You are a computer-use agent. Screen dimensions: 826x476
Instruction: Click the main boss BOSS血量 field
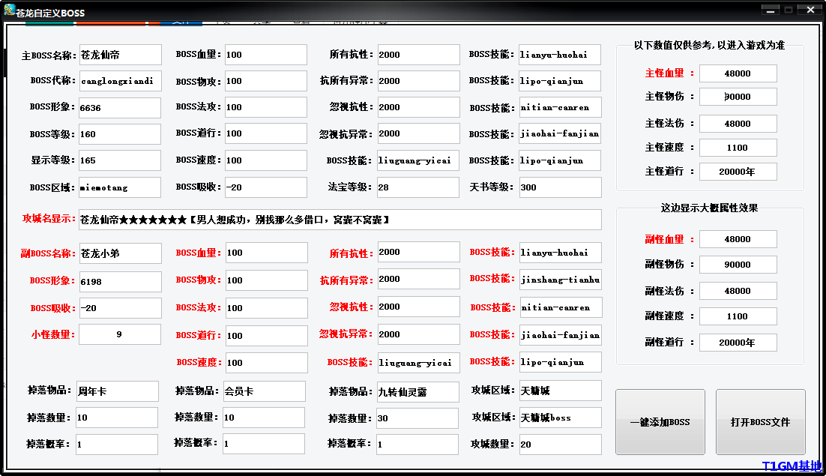pyautogui.click(x=266, y=55)
